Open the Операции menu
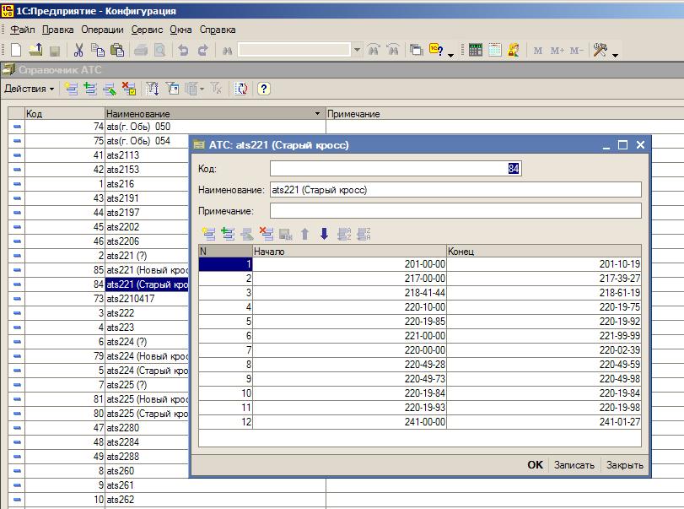 (102, 30)
